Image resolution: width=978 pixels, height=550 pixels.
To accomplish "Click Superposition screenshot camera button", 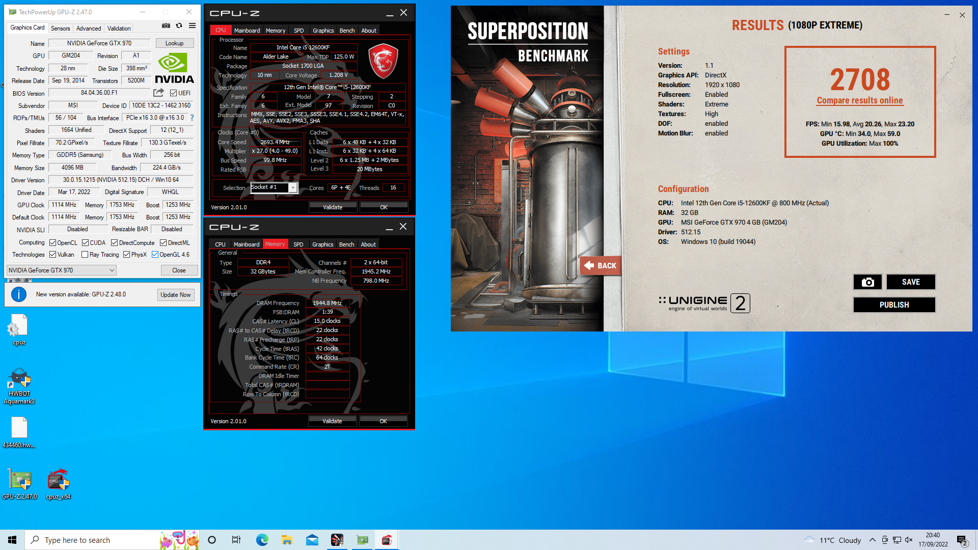I will [868, 282].
